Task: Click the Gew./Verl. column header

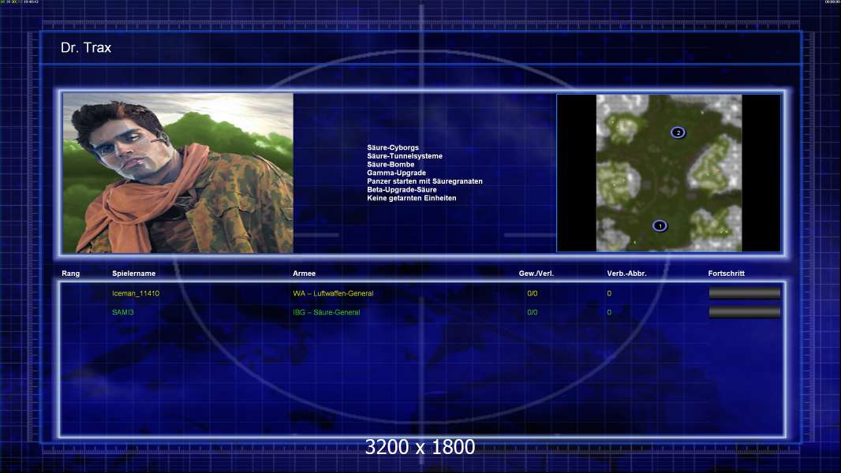Action: tap(536, 274)
